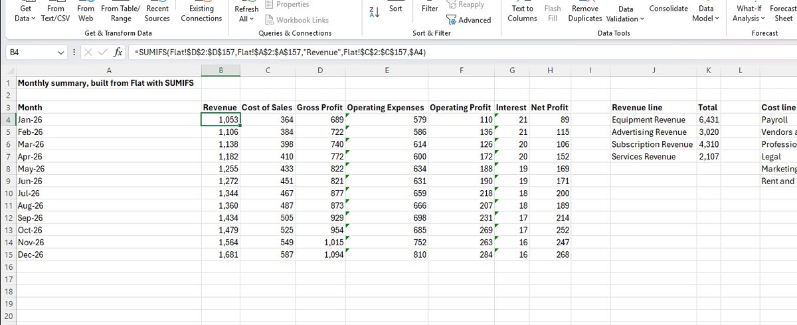Click From Table/Range
The image size is (797, 325).
coord(120,13)
